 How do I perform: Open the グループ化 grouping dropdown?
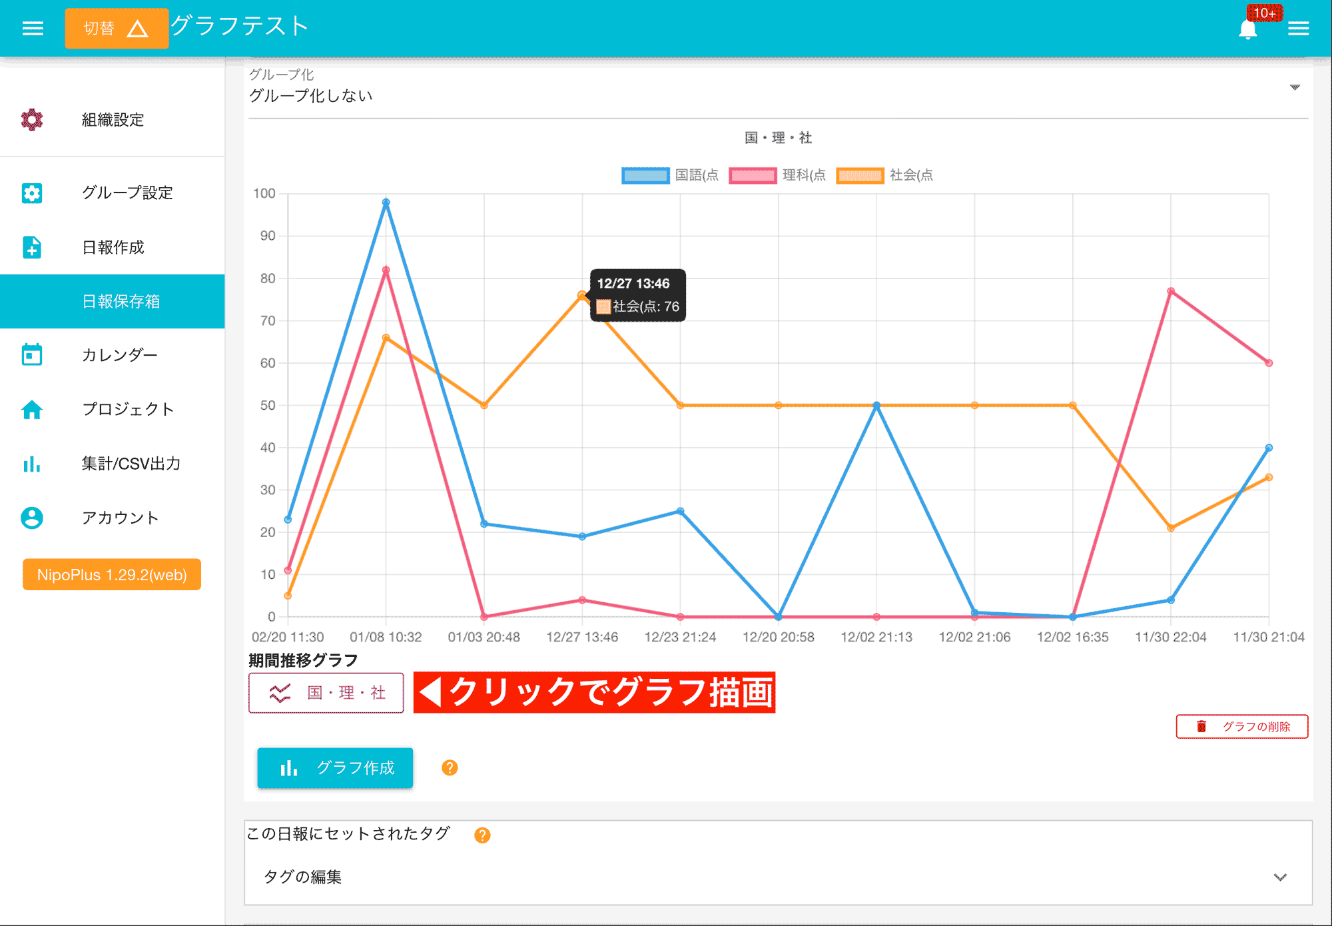coord(1294,87)
